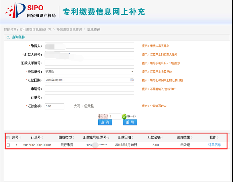Sort table by 订单号 column arrows
233x182 pixels.
(x=42, y=138)
